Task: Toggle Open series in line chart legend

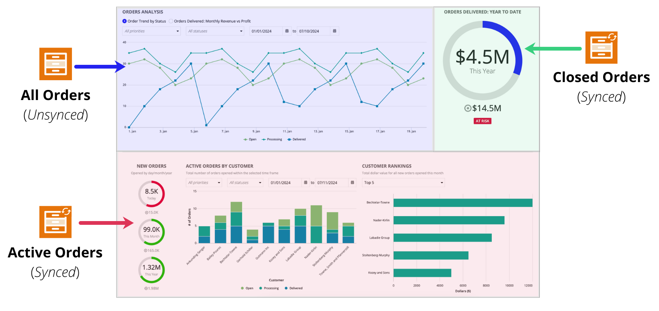Action: (250, 139)
